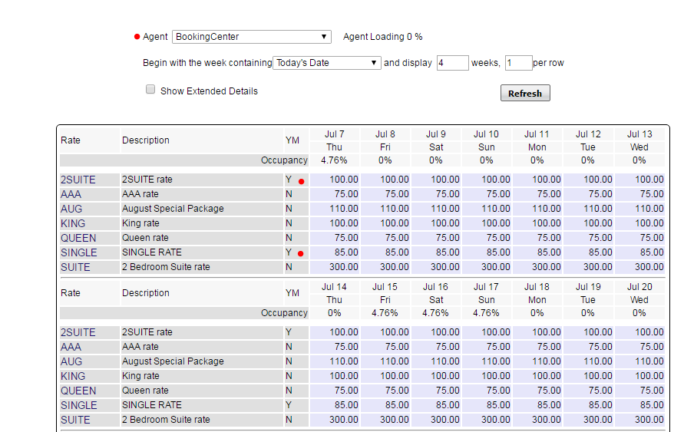Click SINGLE rate cell for Jul 12
Screen dimensions: 684x432
point(588,252)
